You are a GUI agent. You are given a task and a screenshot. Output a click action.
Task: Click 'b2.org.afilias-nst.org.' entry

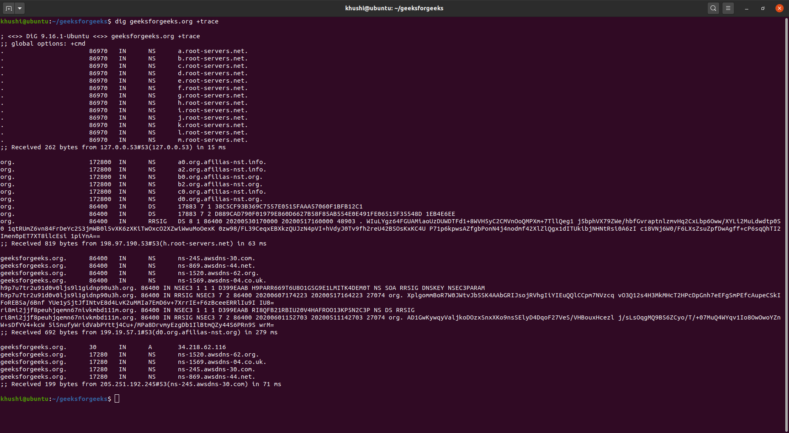click(220, 184)
